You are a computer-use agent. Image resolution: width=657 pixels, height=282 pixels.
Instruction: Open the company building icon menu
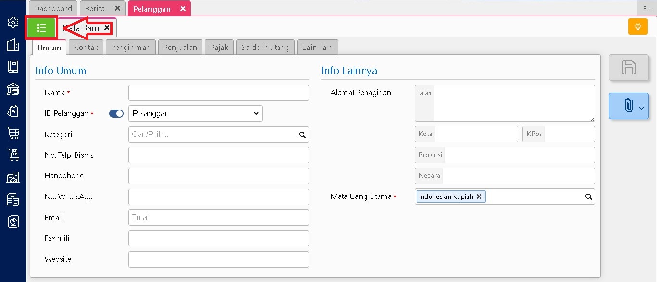13,45
